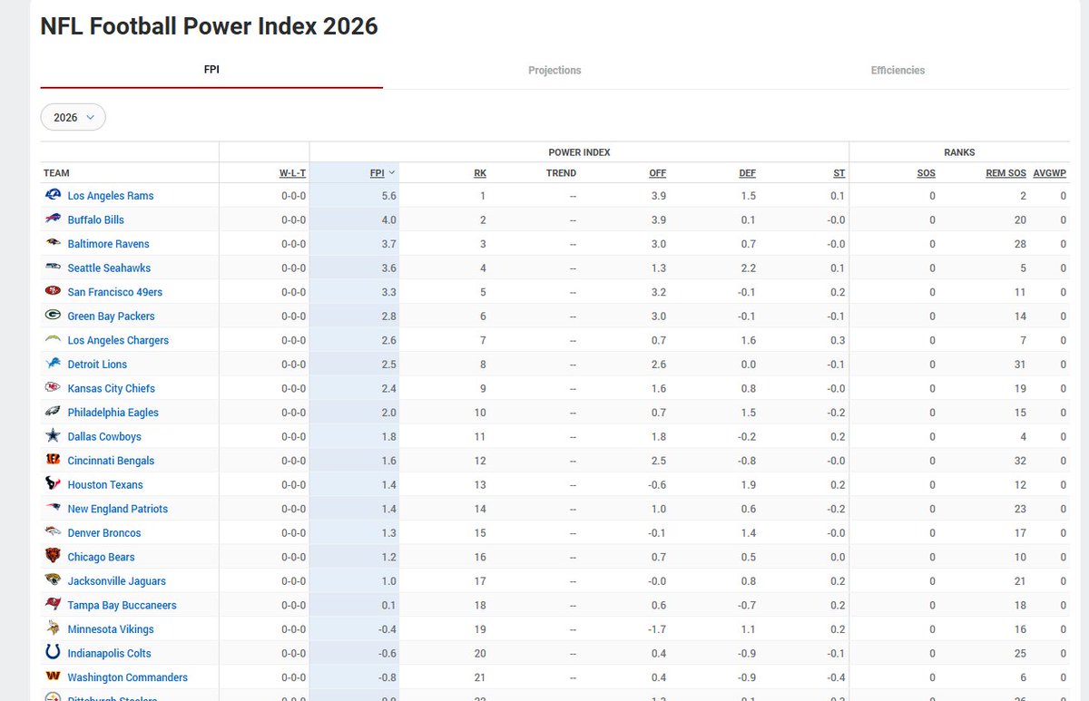Click the Tampa Bay Buccaneers team logo

pyautogui.click(x=53, y=605)
